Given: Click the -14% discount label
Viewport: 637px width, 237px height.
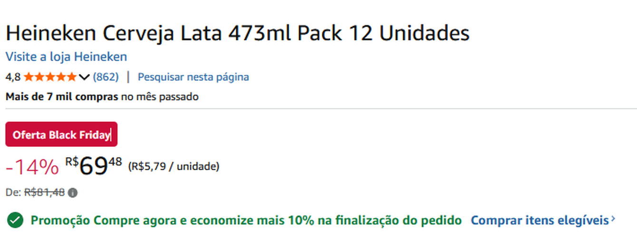Looking at the screenshot, I should 32,167.
